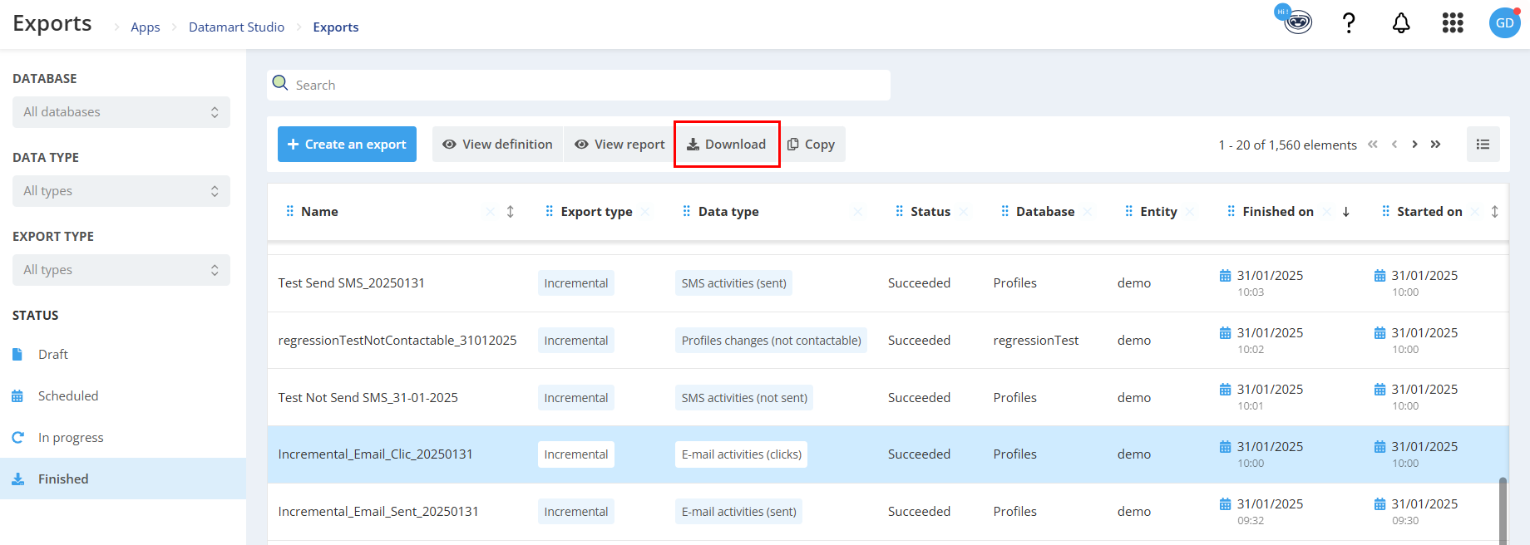
Task: Open the apps grid launcher icon
Action: [1452, 23]
